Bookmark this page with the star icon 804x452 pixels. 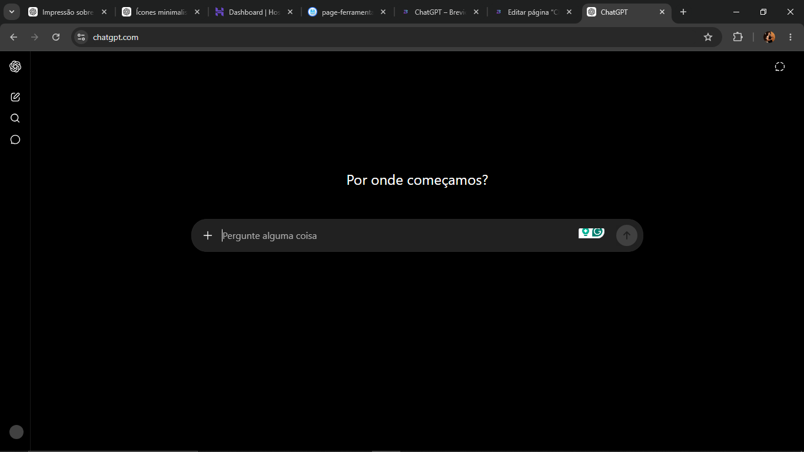(x=708, y=37)
